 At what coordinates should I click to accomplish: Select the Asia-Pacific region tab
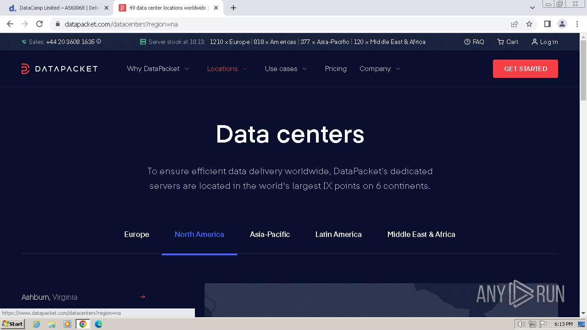(270, 234)
